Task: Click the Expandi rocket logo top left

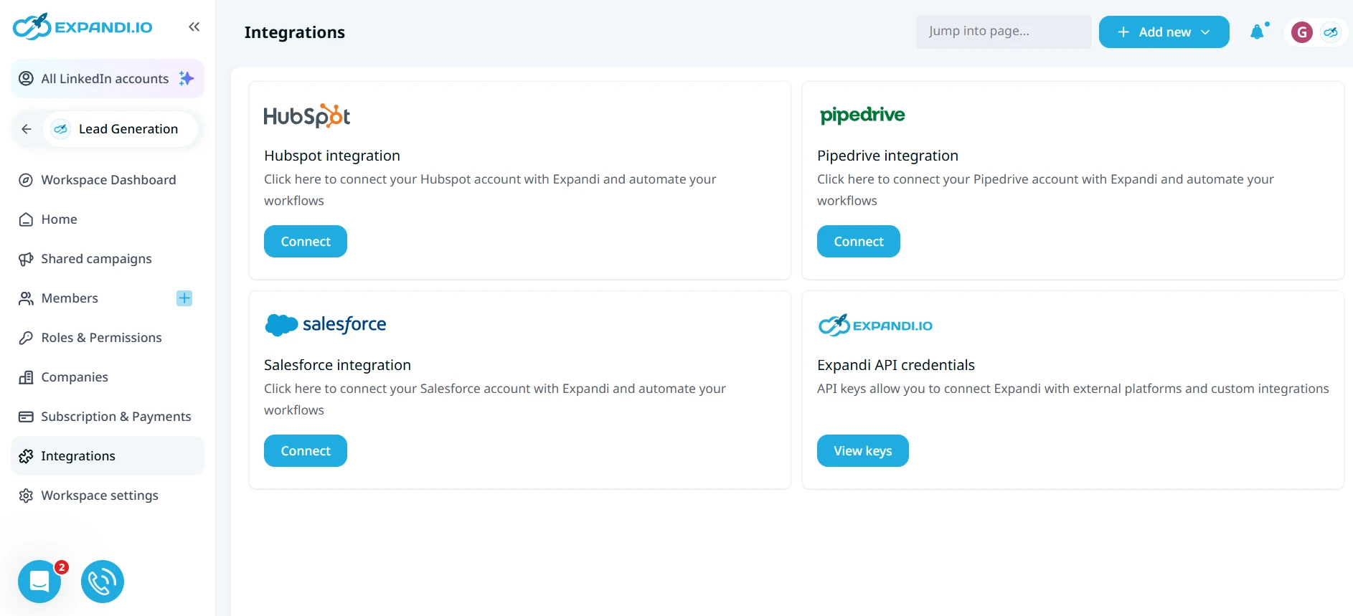Action: coord(32,27)
